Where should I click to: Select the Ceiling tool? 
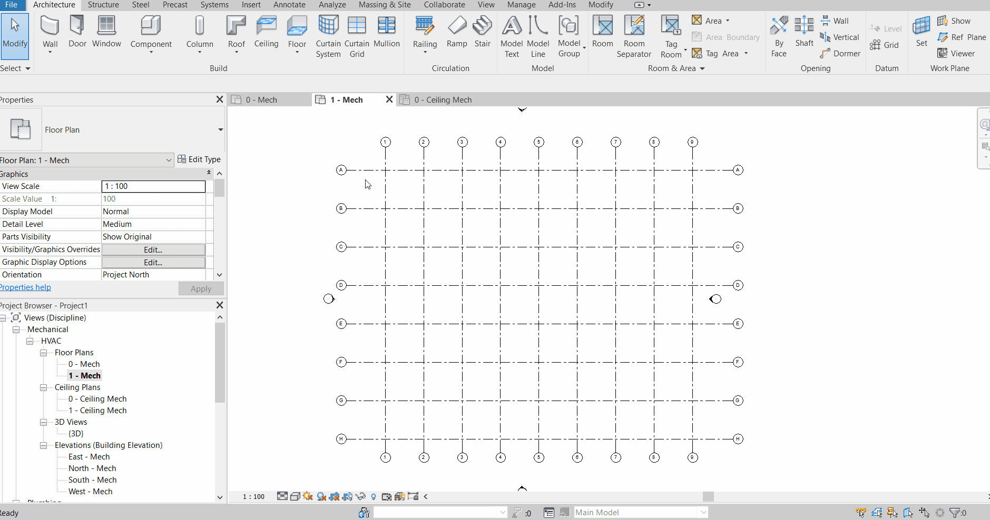(x=266, y=32)
